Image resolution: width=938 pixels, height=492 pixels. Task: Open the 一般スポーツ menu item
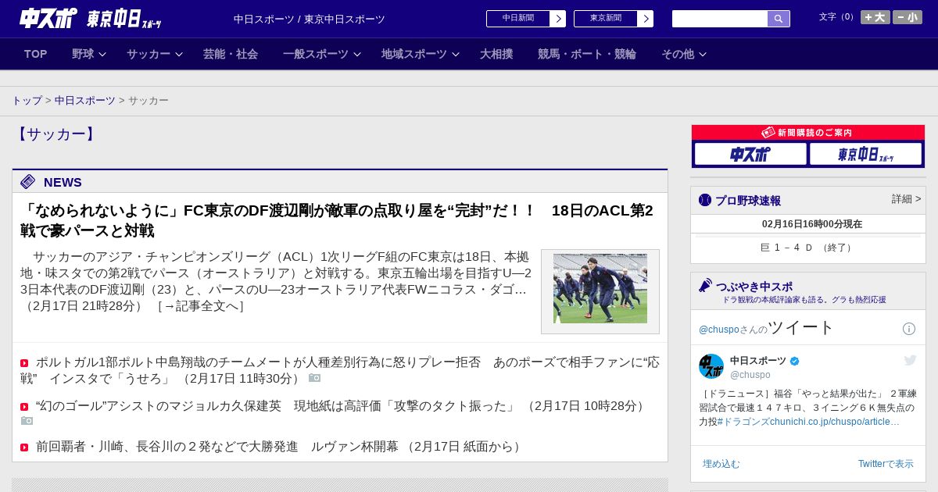click(316, 54)
